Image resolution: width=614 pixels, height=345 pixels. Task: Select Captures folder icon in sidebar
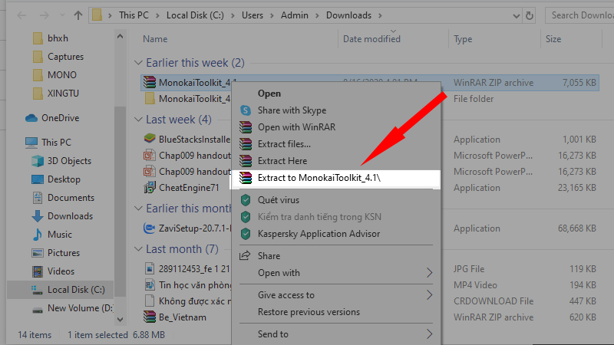[x=38, y=57]
